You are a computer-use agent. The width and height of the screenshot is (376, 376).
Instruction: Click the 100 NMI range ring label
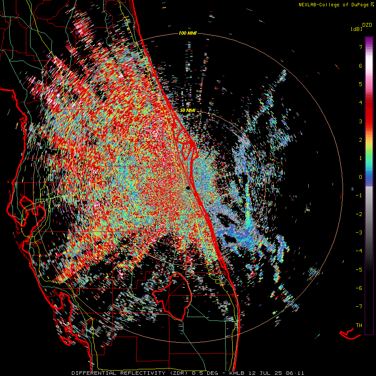[188, 33]
